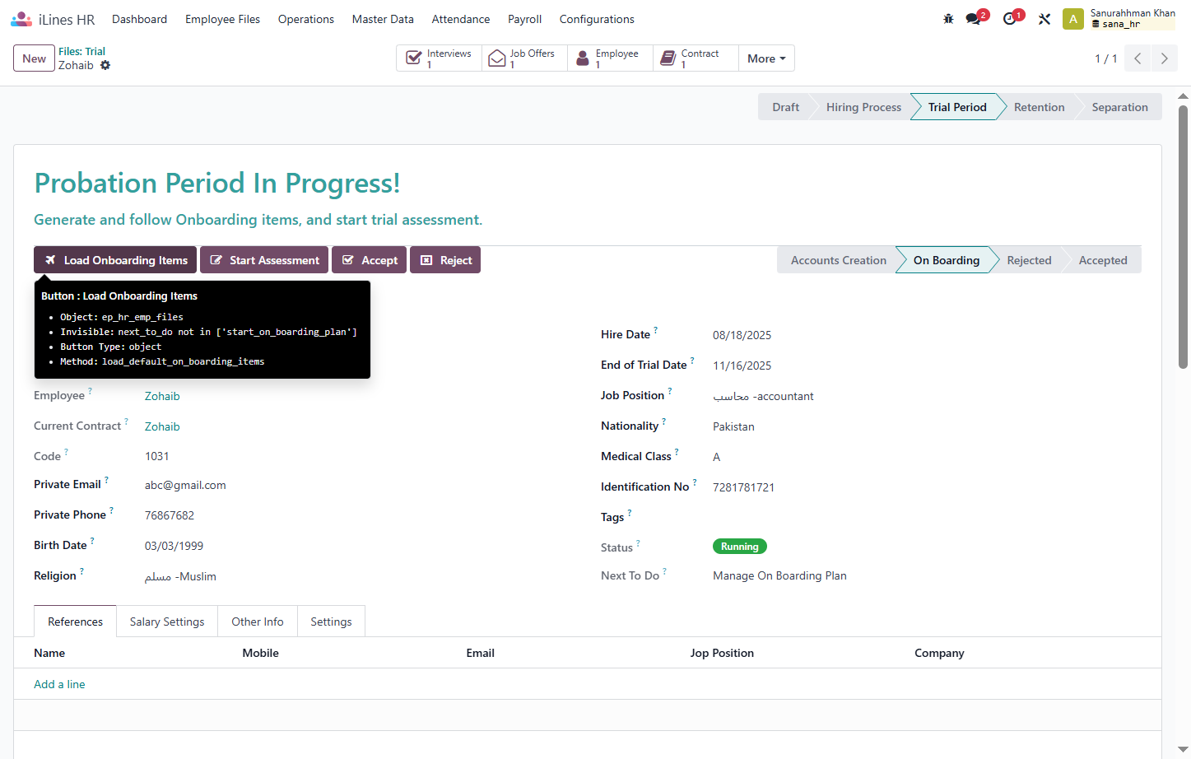Viewport: 1191px width, 759px height.
Task: Click the Job Offers envelope icon
Action: 497,58
